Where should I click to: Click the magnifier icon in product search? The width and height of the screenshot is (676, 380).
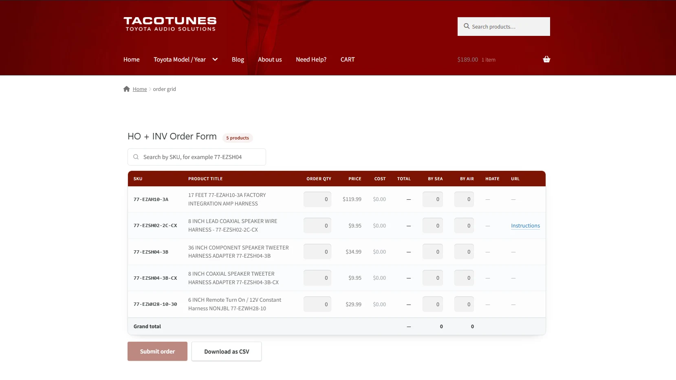pos(467,26)
